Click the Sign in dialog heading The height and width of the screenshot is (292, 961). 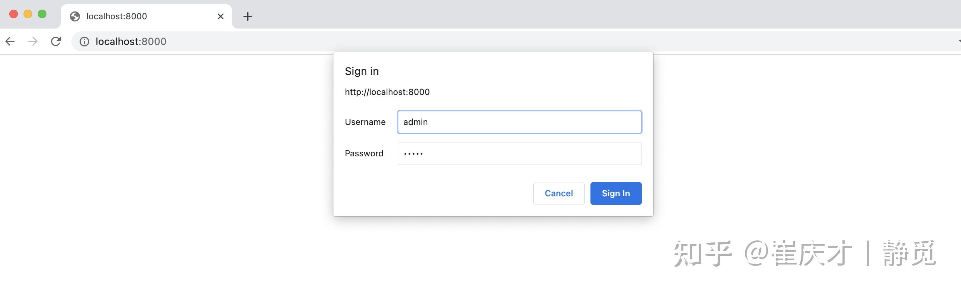coord(362,71)
